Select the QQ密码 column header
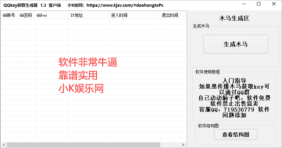 click(x=26, y=16)
